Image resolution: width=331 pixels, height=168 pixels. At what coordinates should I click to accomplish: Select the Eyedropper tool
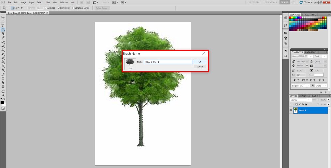[3, 37]
